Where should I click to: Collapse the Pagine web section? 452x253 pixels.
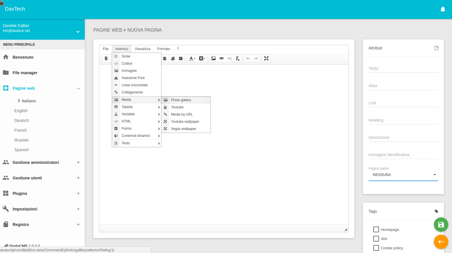coord(78,89)
